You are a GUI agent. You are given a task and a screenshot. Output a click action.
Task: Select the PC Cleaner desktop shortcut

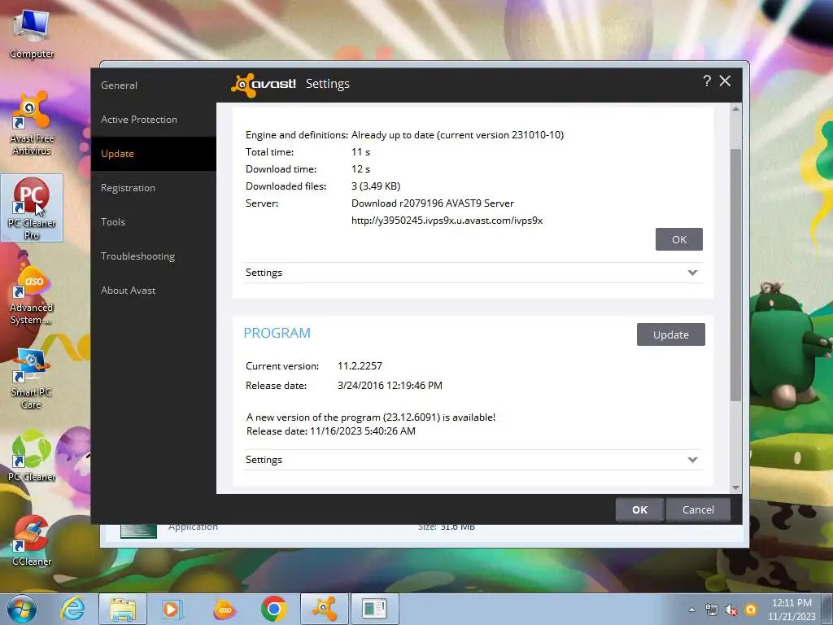pyautogui.click(x=32, y=457)
